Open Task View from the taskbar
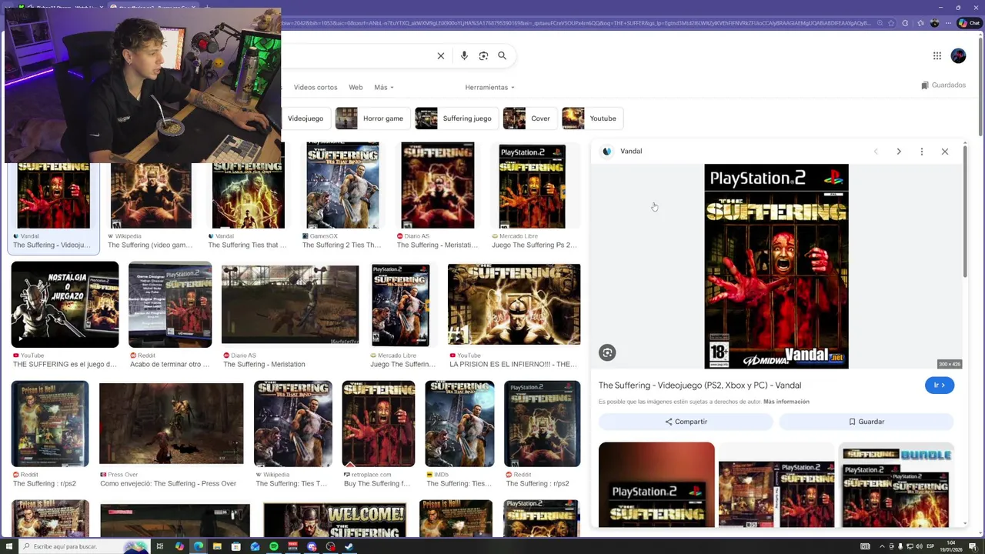The image size is (985, 554). point(160,546)
